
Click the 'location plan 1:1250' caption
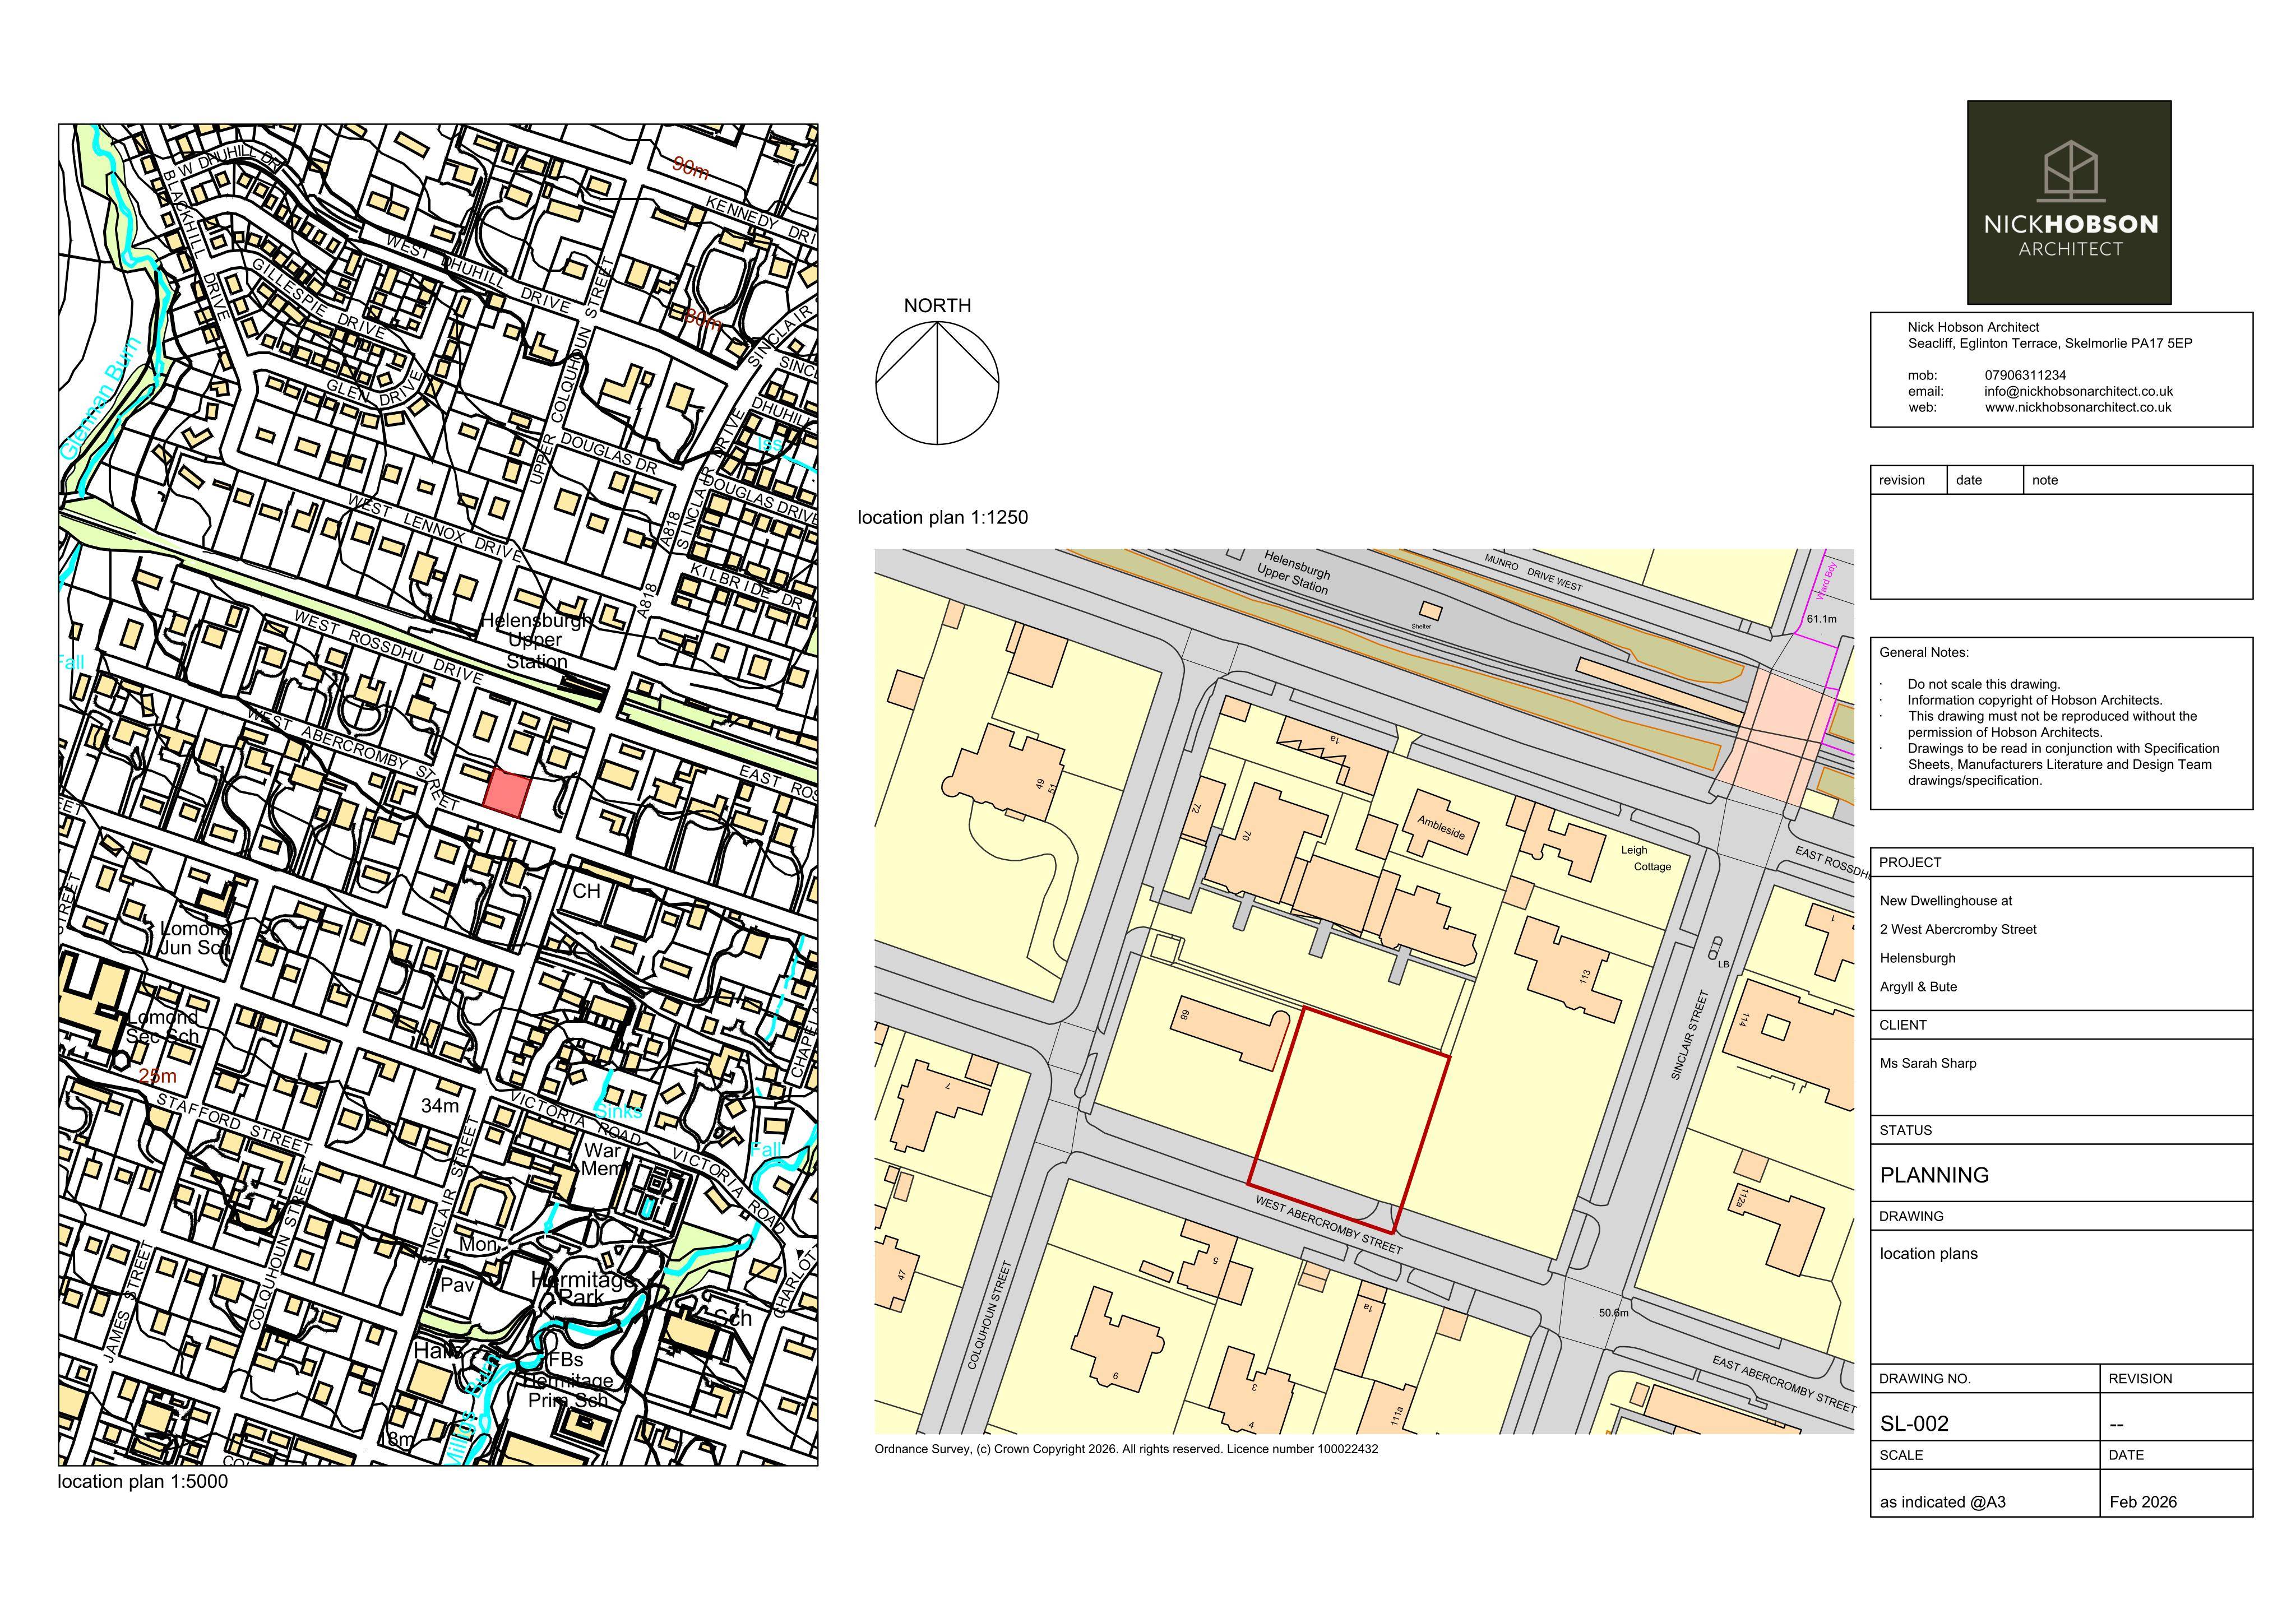tap(942, 517)
